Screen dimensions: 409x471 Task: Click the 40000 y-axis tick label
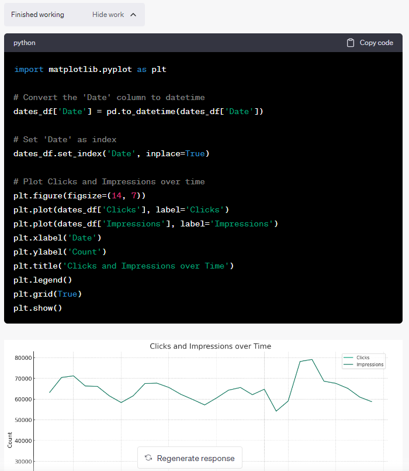coord(23,441)
